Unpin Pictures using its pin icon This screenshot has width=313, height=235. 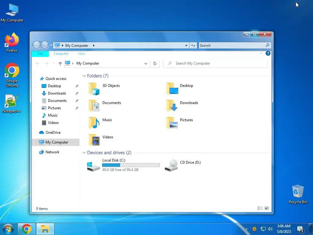77,108
